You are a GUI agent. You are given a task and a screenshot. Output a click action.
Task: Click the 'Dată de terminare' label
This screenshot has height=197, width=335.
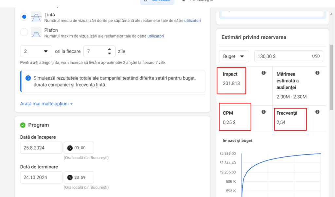(39, 167)
